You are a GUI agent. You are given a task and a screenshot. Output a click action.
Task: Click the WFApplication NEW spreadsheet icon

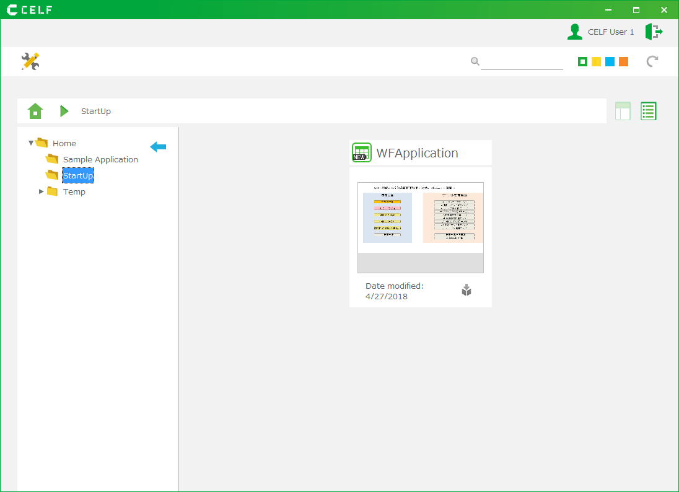pos(362,152)
